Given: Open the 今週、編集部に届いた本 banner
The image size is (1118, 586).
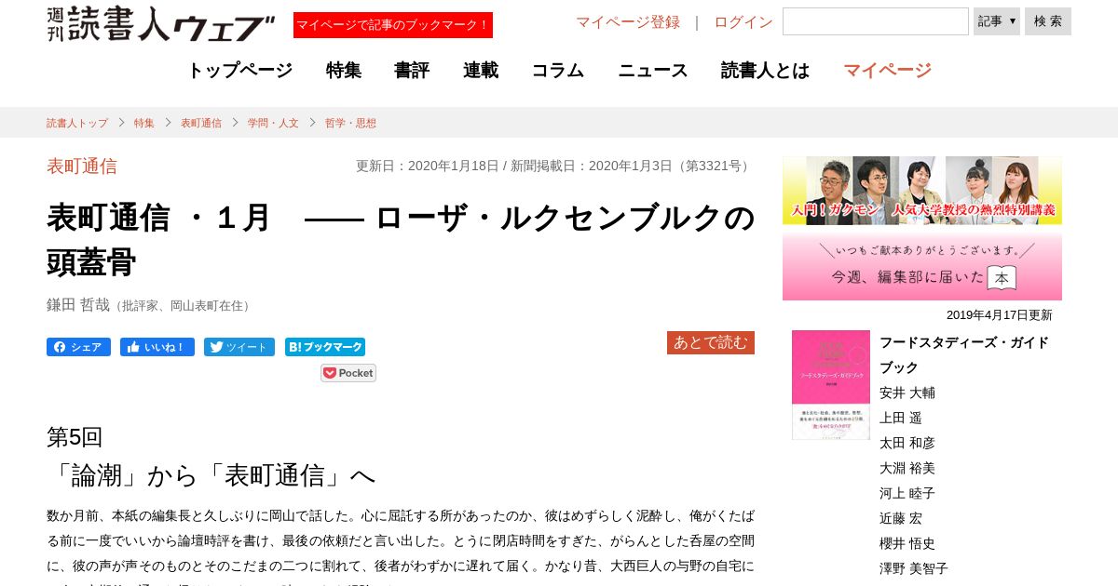Looking at the screenshot, I should pos(922,267).
